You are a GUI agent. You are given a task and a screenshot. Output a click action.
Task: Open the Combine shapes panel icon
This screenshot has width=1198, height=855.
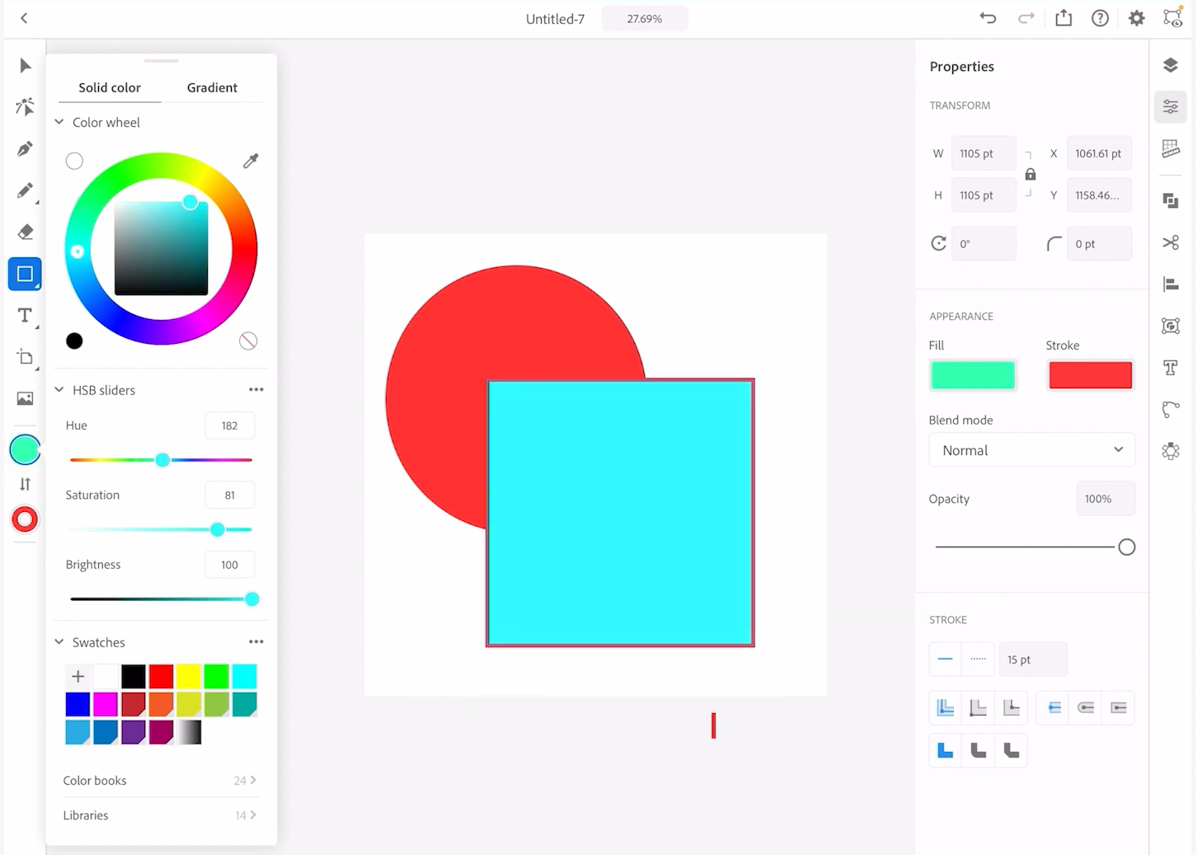pyautogui.click(x=1170, y=200)
